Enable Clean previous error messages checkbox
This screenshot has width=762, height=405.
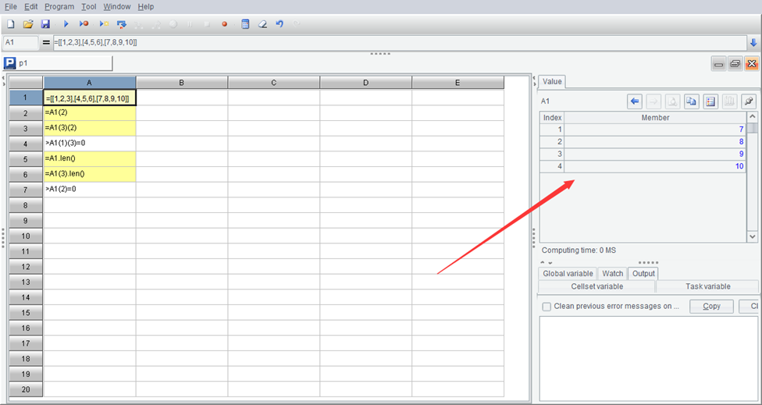tap(547, 307)
